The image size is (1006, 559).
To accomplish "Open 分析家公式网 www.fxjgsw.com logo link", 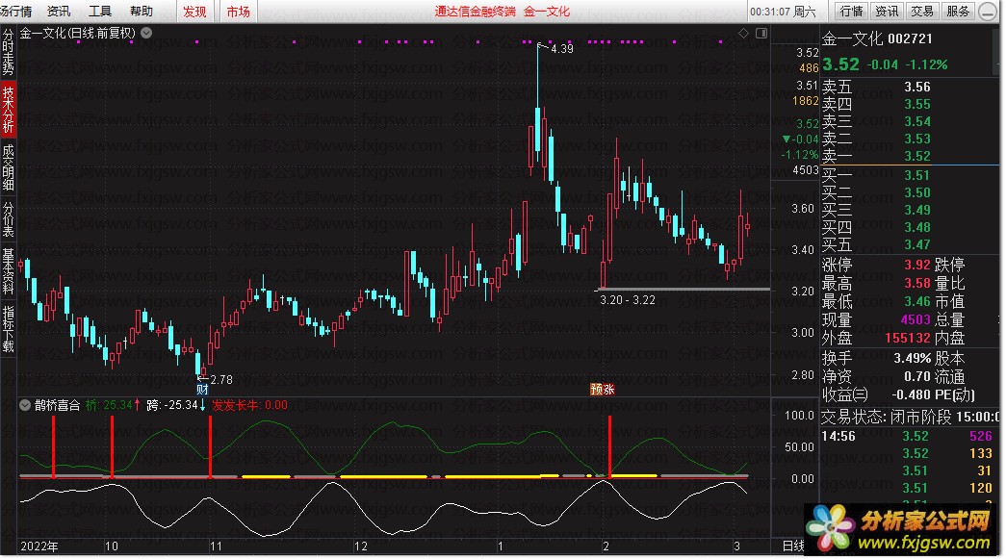I will pos(902,530).
